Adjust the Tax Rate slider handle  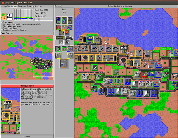coord(39,19)
